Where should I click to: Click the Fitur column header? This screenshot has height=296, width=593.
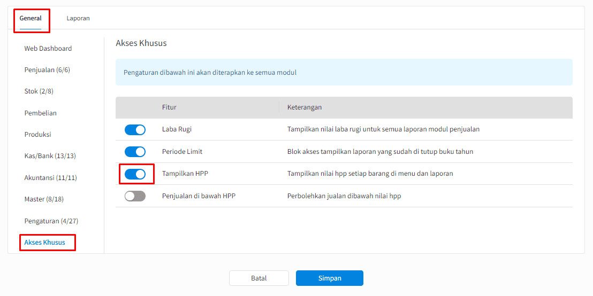click(x=169, y=107)
